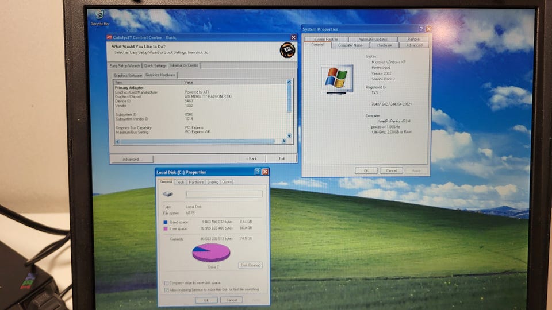Click the Disk Cleanup button
This screenshot has height=310, width=552.
point(250,265)
